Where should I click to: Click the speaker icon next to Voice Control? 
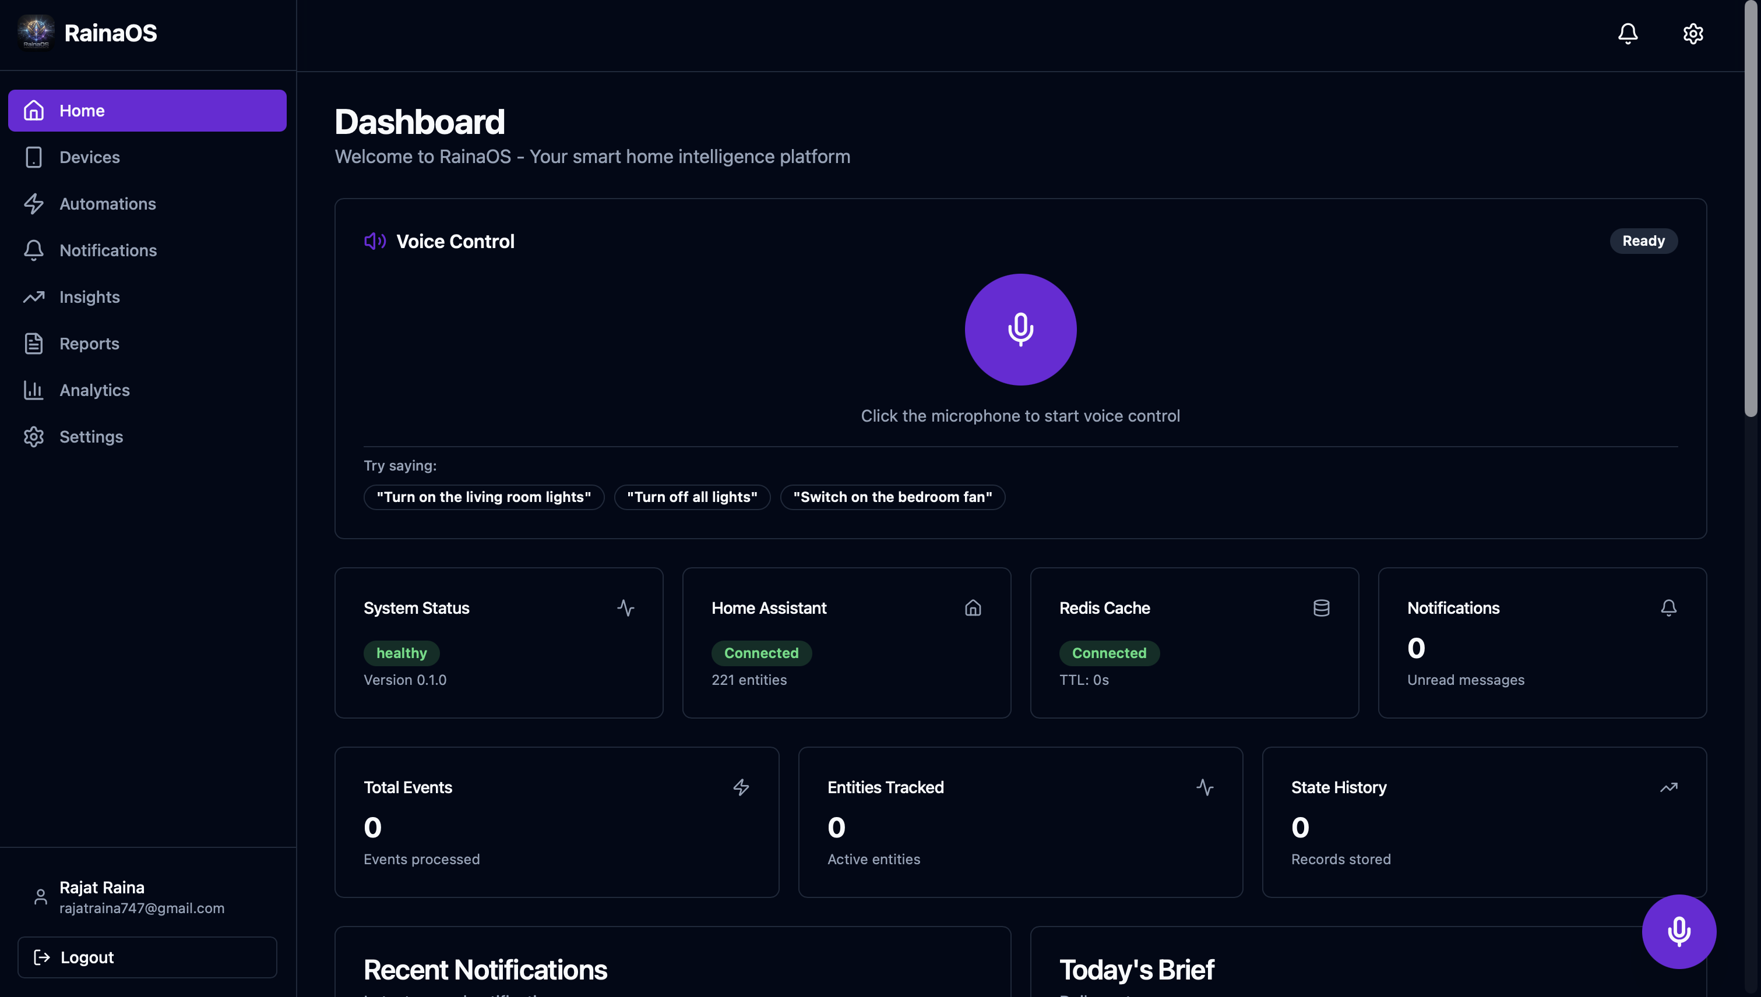point(375,241)
